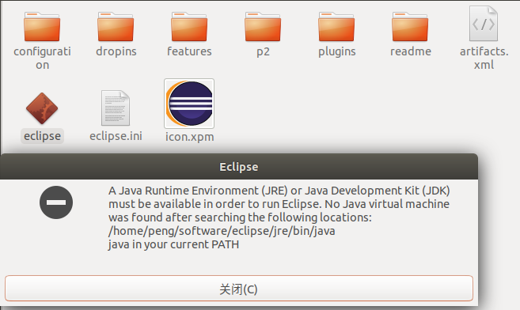Click the 'icon.xpm' file name label
This screenshot has height=310, width=520.
[x=190, y=137]
